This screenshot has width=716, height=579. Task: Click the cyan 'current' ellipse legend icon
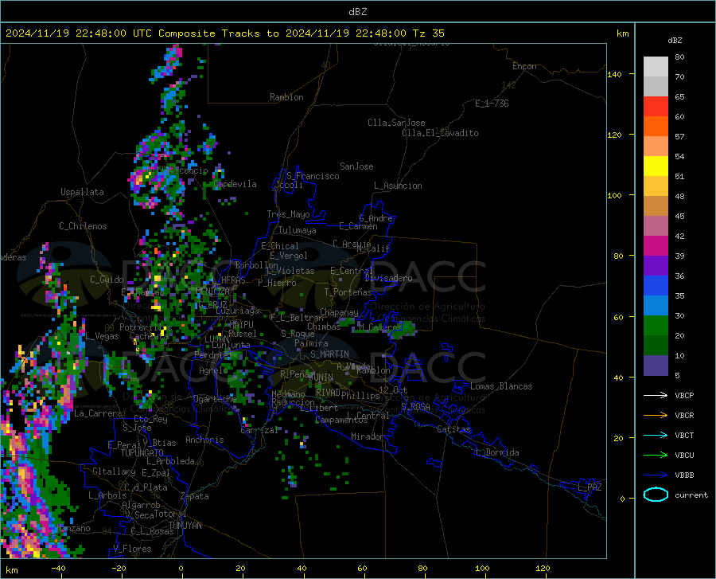[656, 495]
